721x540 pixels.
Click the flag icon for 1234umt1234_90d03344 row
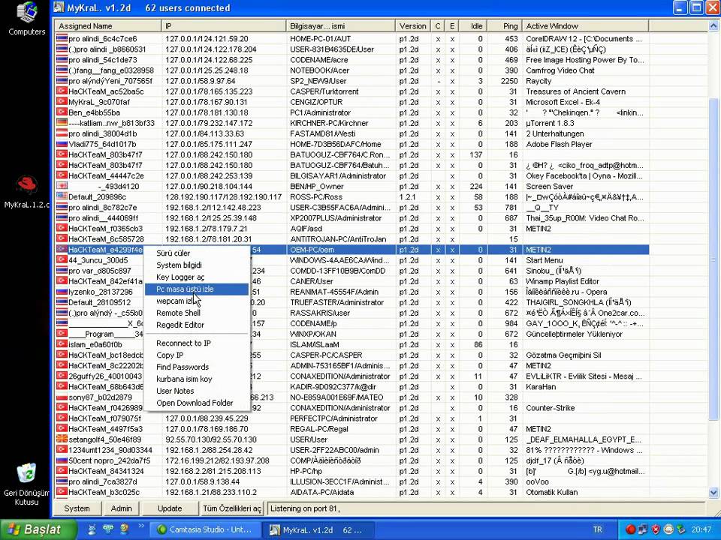pyautogui.click(x=62, y=450)
